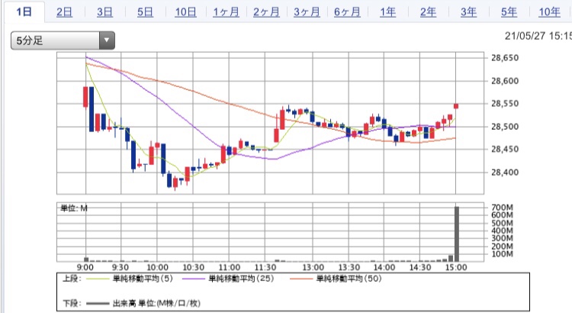The image size is (572, 313).
Task: Switch to the 5年 chart
Action: 509,12
